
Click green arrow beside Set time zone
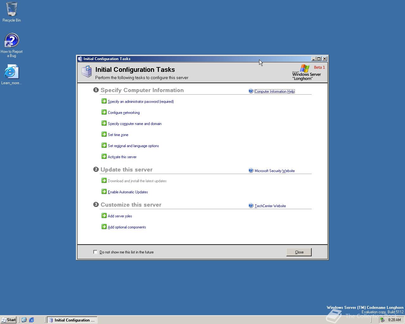click(104, 134)
